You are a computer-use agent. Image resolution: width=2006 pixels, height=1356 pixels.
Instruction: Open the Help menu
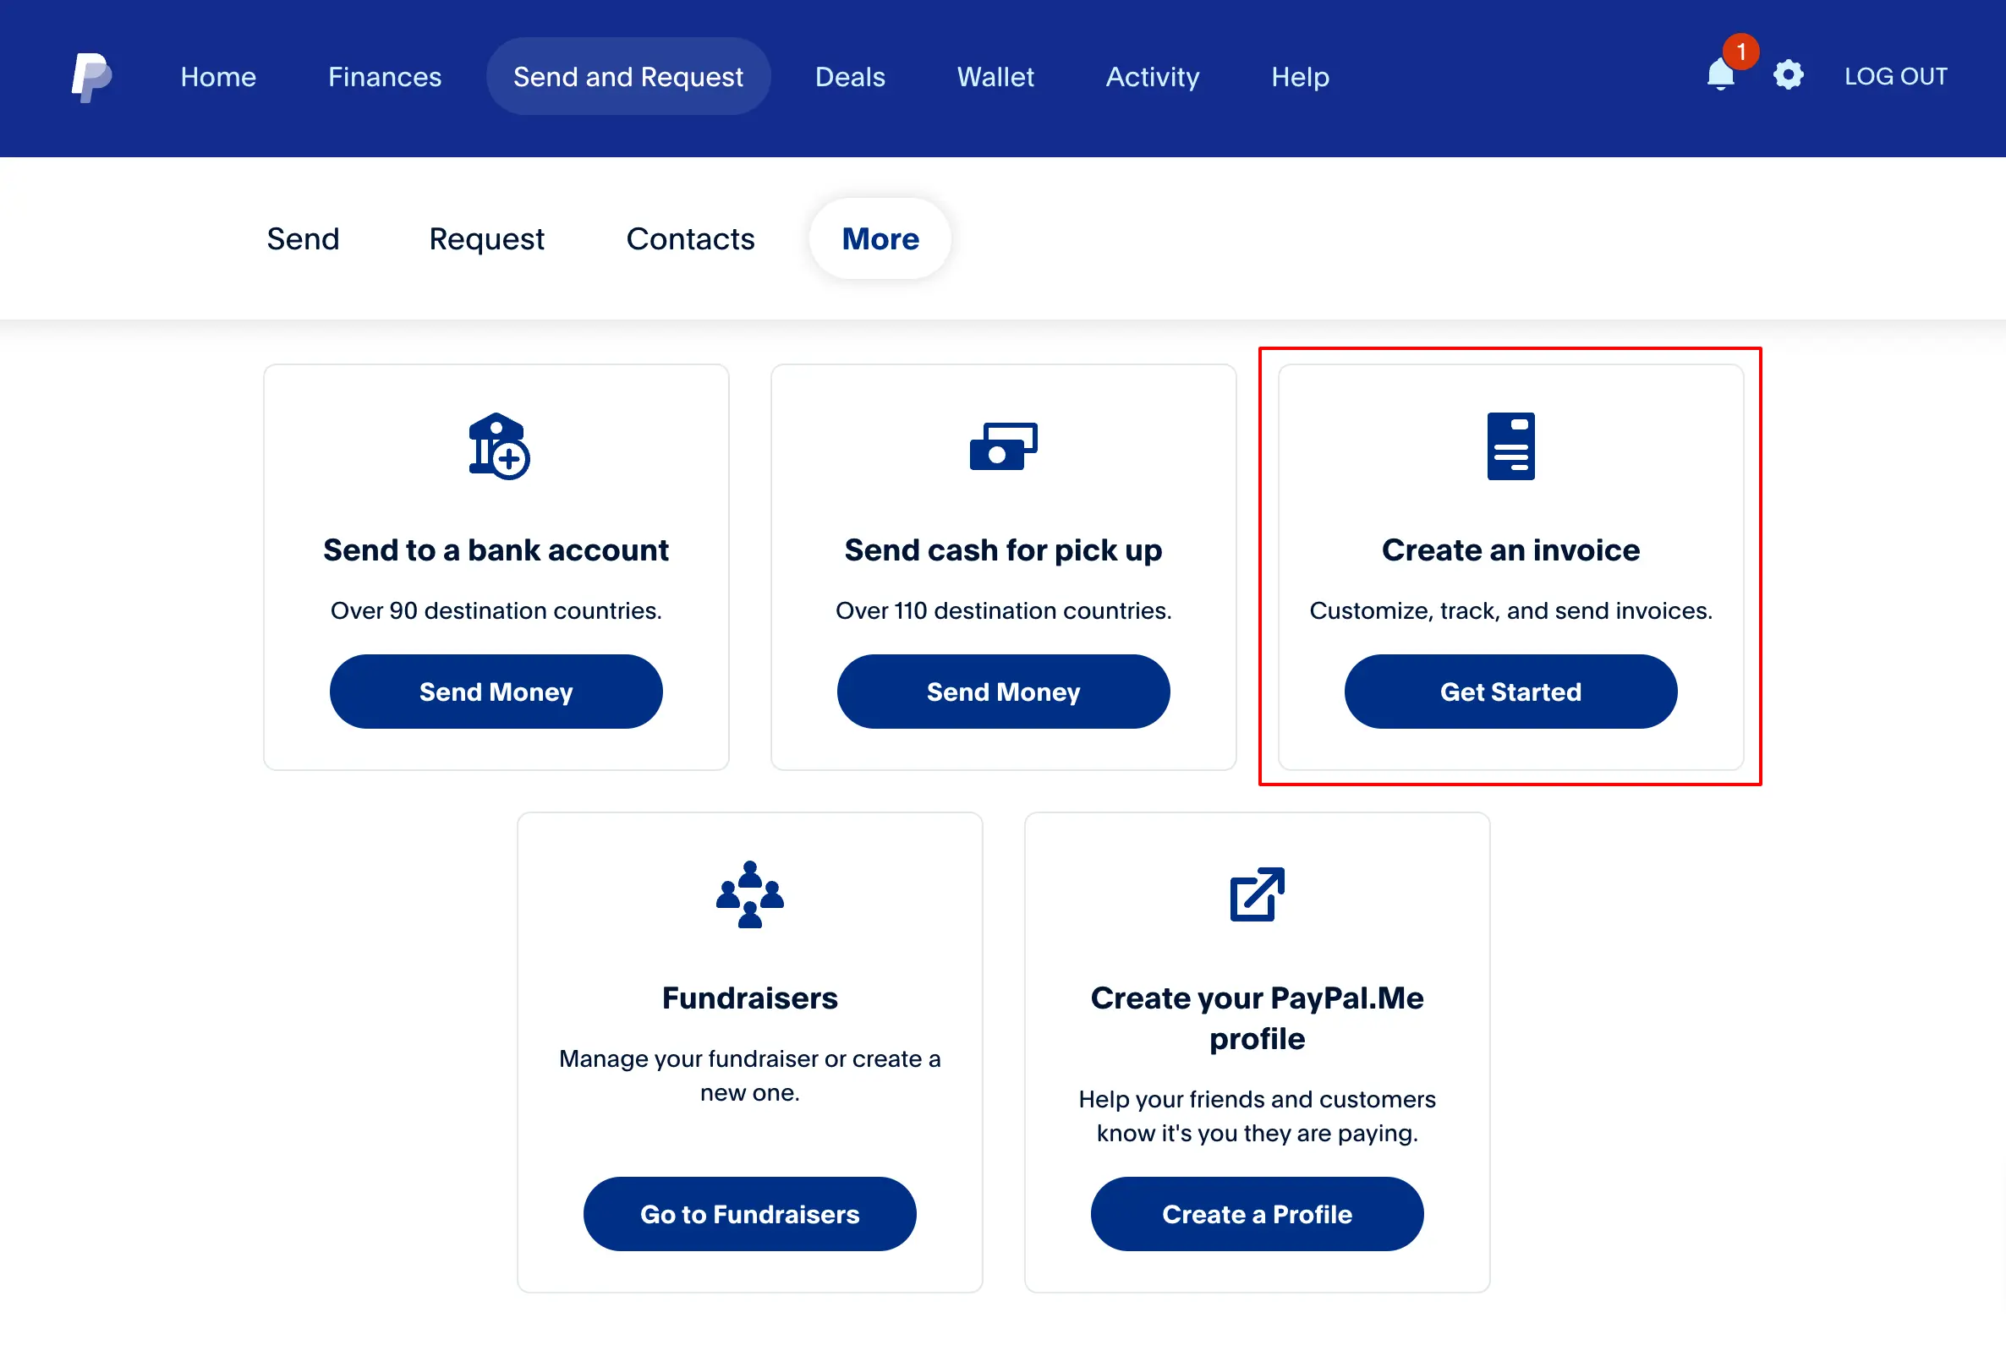click(1299, 77)
